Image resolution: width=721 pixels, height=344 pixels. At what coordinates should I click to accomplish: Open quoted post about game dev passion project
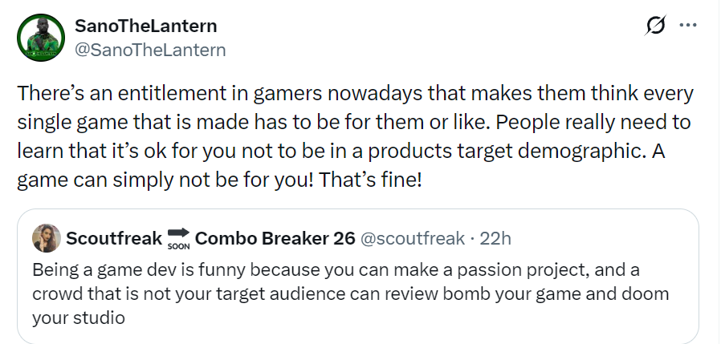click(x=358, y=276)
